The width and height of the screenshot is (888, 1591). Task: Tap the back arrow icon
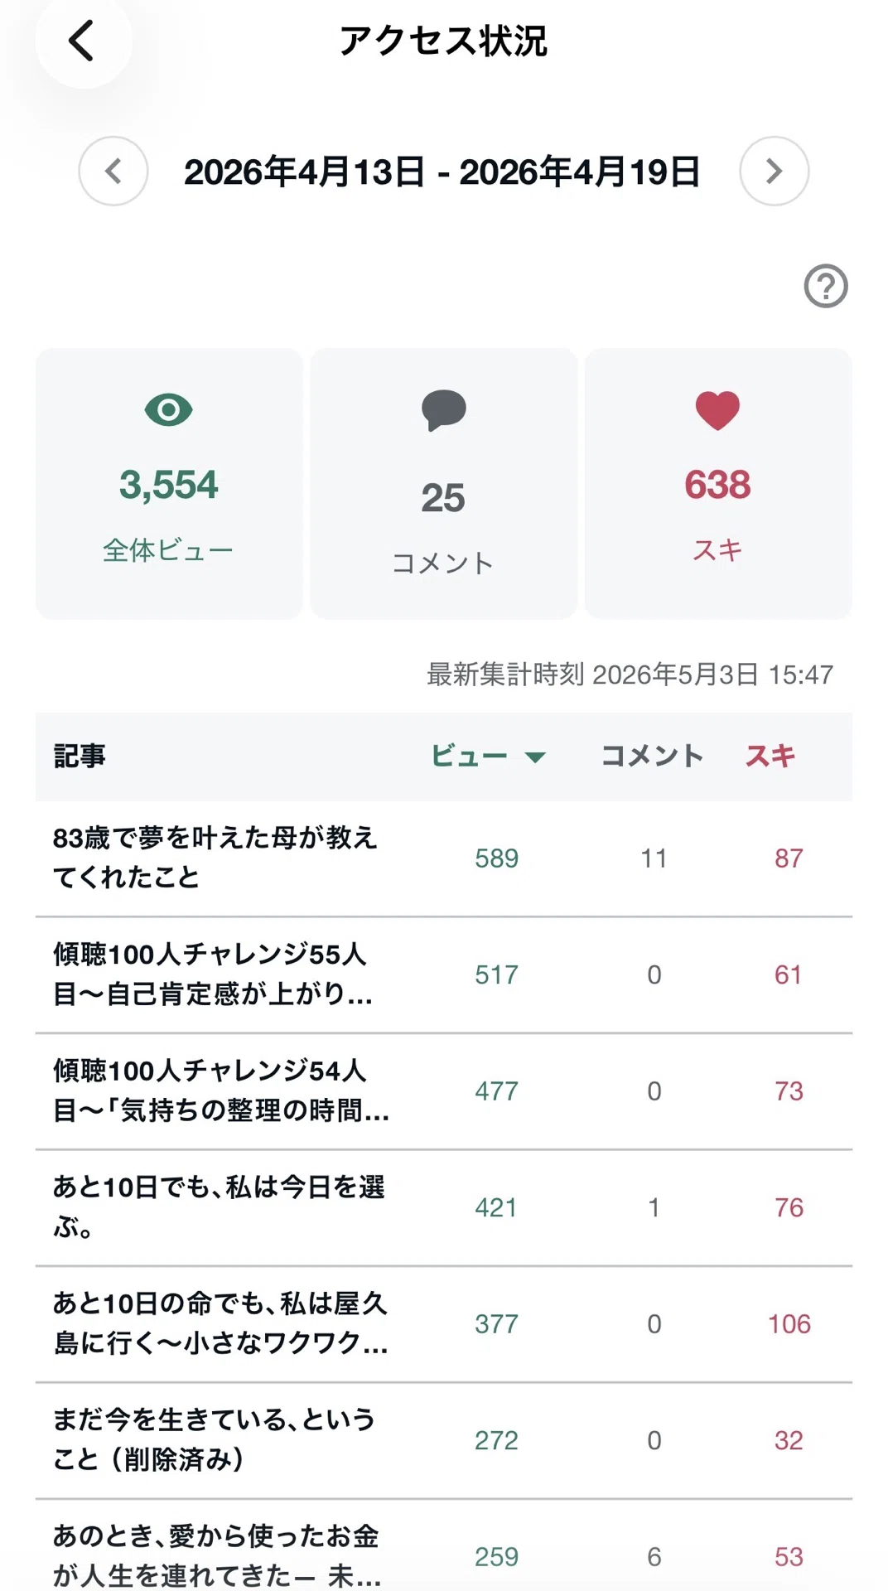click(81, 41)
